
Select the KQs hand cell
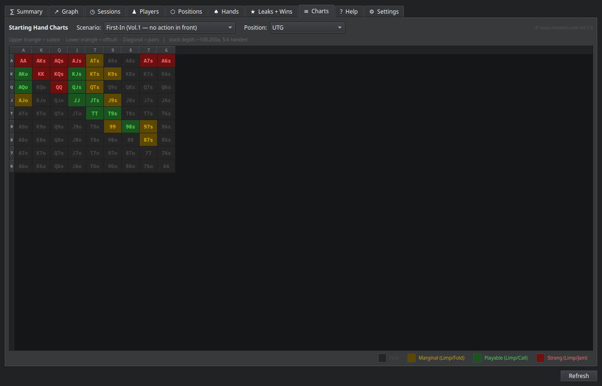[59, 74]
